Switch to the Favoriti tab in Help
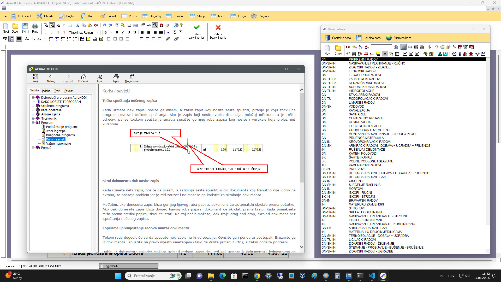This screenshot has height=282, width=501. tap(69, 91)
